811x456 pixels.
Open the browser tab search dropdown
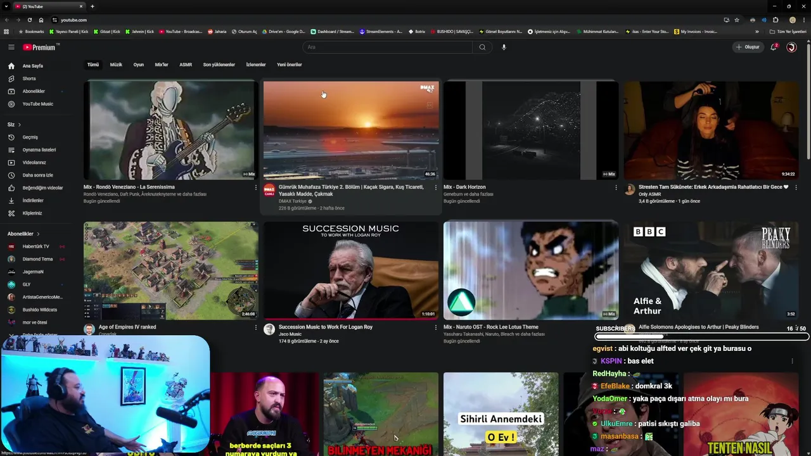coord(6,6)
